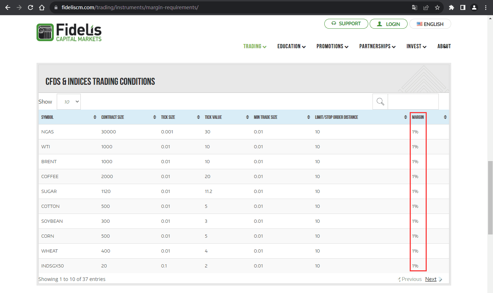493x293 pixels.
Task: Open the ENGLISH language selector
Action: coord(430,24)
